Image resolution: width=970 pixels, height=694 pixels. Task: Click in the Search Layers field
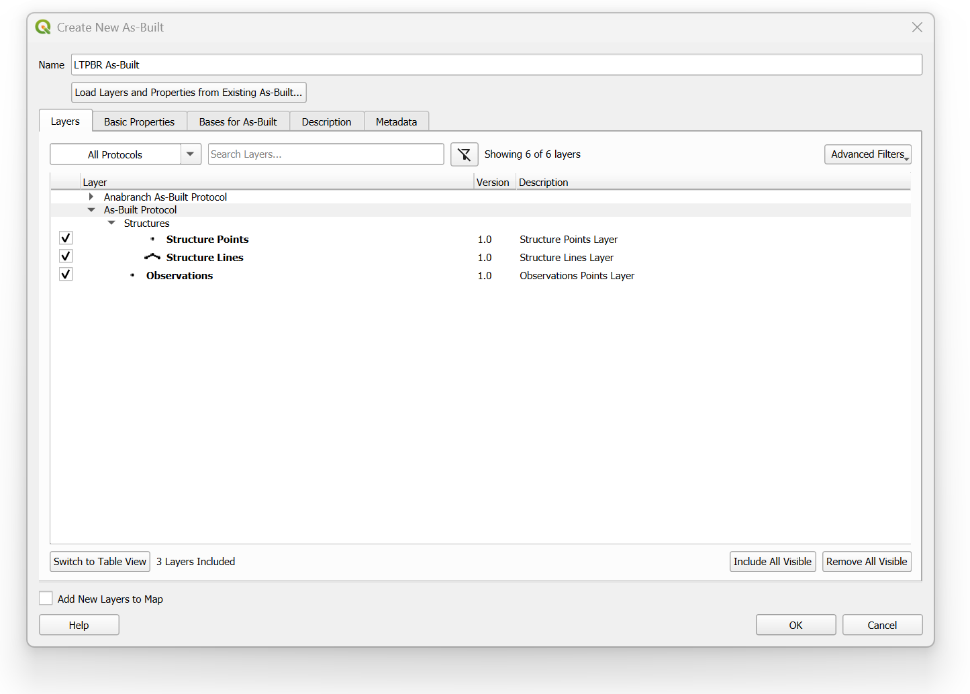pyautogui.click(x=326, y=154)
